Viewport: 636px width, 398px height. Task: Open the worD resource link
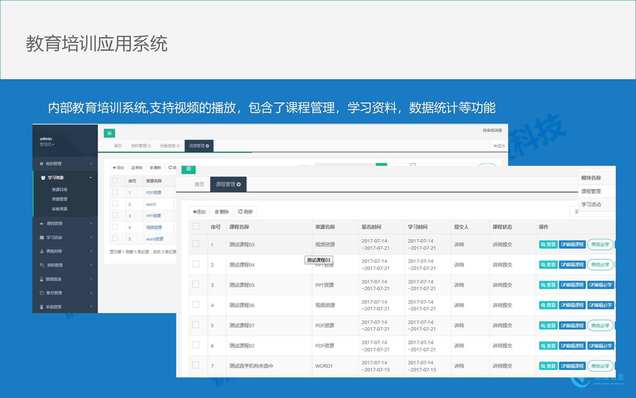click(x=151, y=204)
